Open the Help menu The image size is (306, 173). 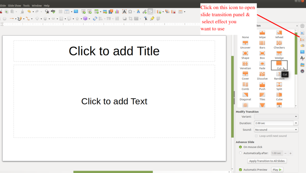47,5
